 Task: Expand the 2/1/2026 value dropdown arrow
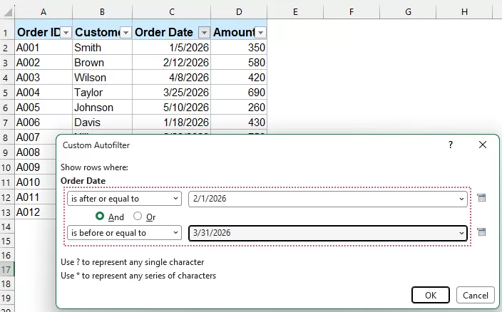[x=461, y=199]
